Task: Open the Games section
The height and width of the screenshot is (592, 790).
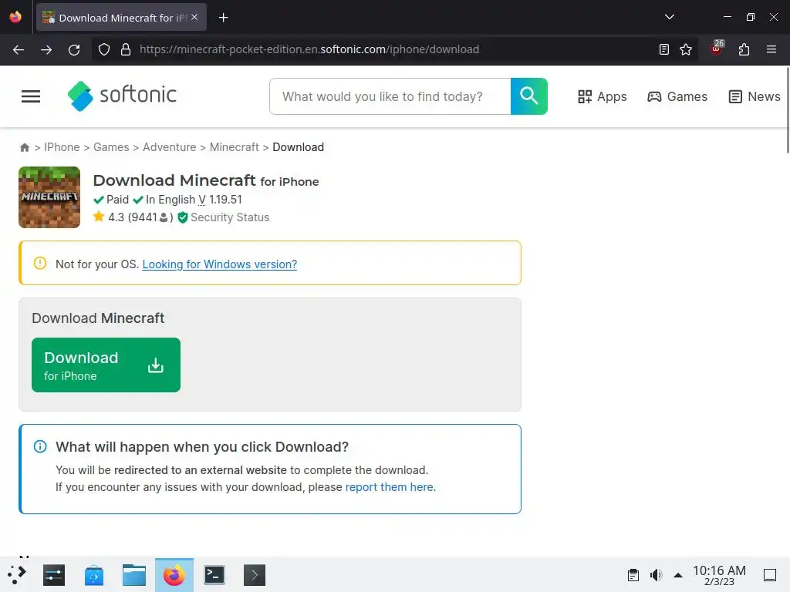Action: point(677,96)
